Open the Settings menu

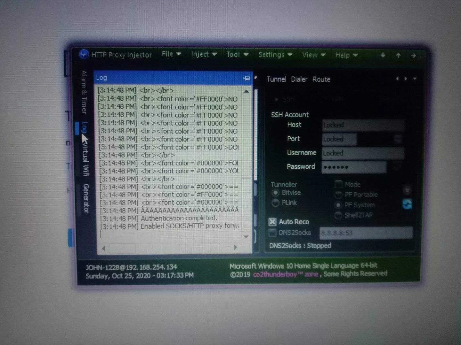pyautogui.click(x=275, y=55)
